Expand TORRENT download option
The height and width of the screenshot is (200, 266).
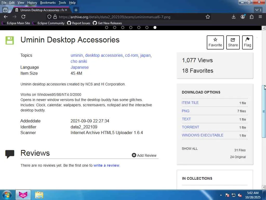[190, 127]
